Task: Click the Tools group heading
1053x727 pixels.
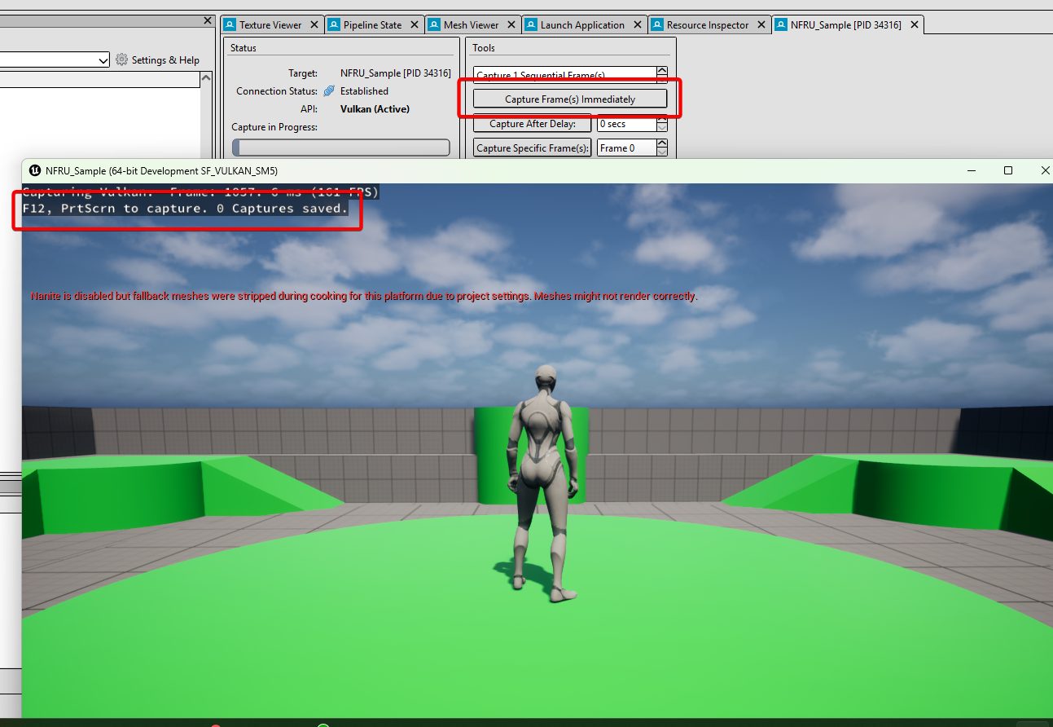Action: [484, 48]
